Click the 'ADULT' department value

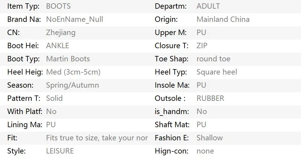point(208,6)
